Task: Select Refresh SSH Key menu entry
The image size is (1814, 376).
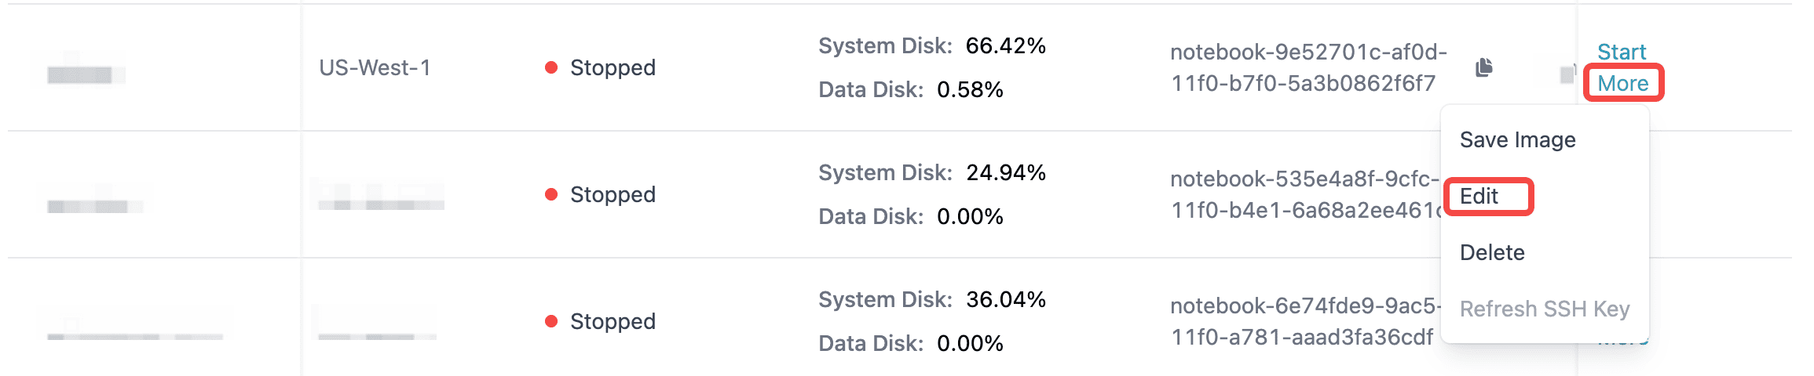Action: (x=1544, y=309)
